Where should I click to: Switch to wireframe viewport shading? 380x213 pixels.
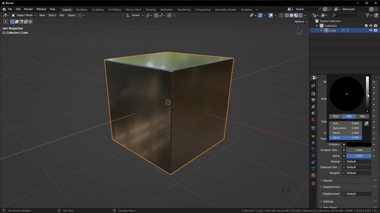click(287, 15)
